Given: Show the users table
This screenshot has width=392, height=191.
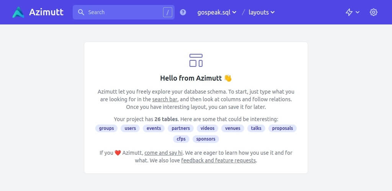Looking at the screenshot, I should coord(130,128).
